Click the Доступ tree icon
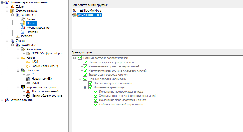Viewport: 243px width, 132px height. [23, 23]
